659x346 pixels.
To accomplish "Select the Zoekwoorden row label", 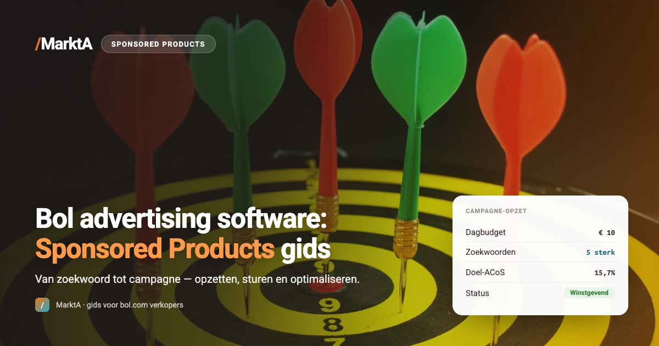I will (x=490, y=253).
